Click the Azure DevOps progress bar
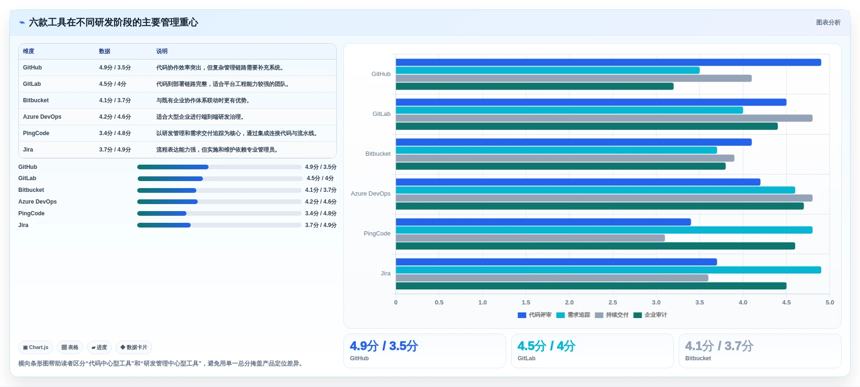 (219, 202)
